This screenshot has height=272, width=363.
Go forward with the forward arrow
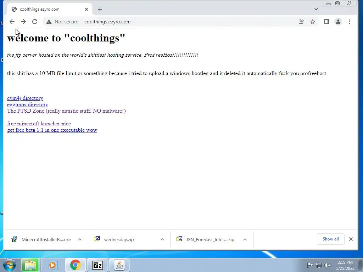point(23,22)
